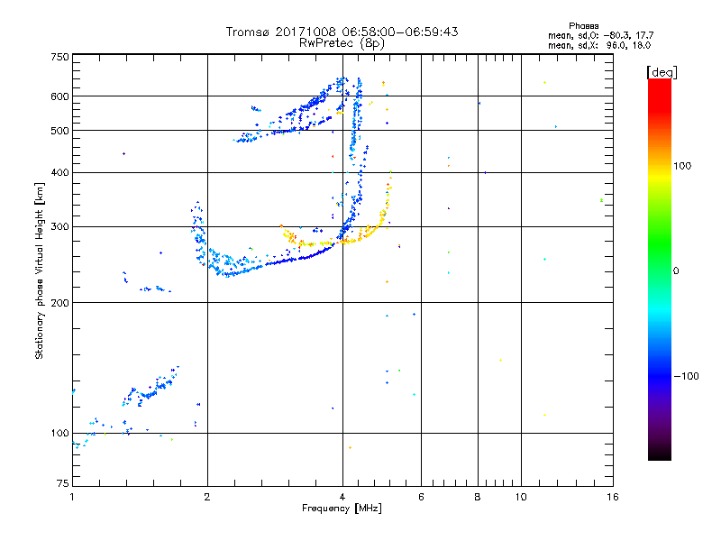Click the x-axis label '10'
The height and width of the screenshot is (541, 721).
[x=521, y=497]
